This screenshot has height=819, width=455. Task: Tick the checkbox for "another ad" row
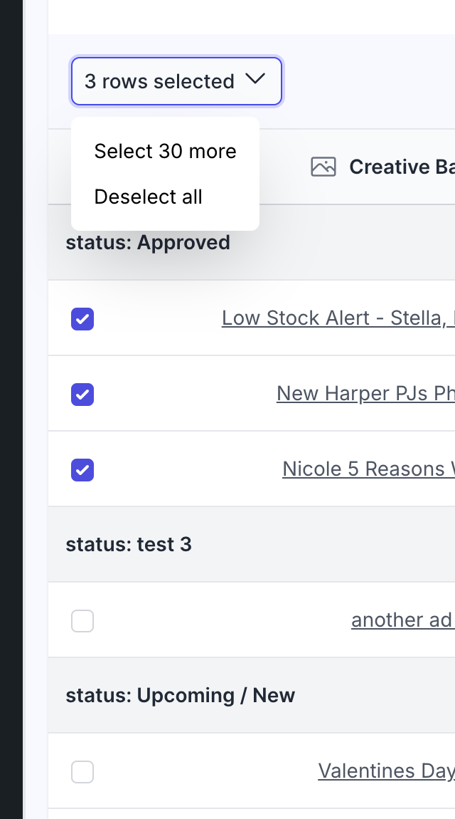click(x=82, y=622)
